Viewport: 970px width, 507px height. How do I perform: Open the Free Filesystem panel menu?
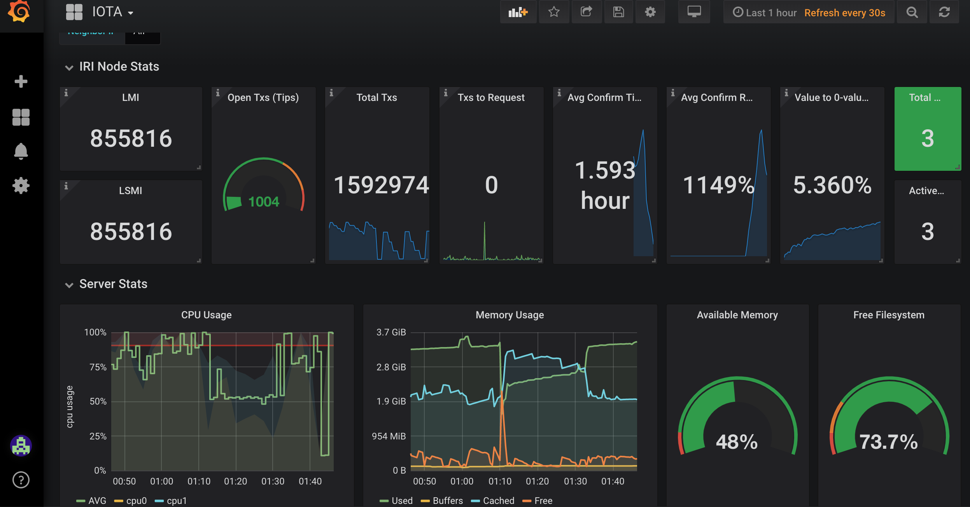pyautogui.click(x=889, y=315)
